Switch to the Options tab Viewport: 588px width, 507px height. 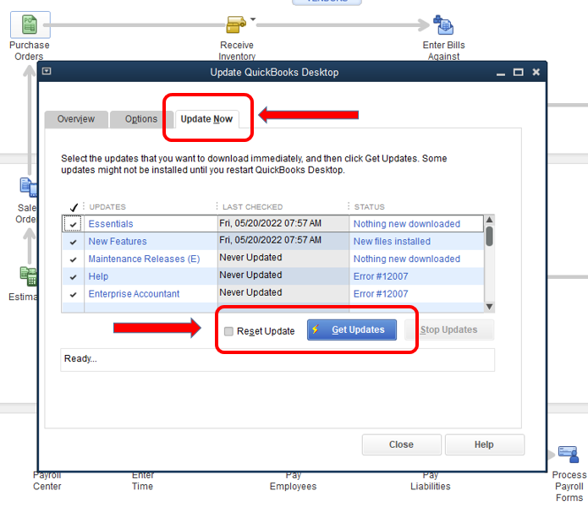[141, 119]
